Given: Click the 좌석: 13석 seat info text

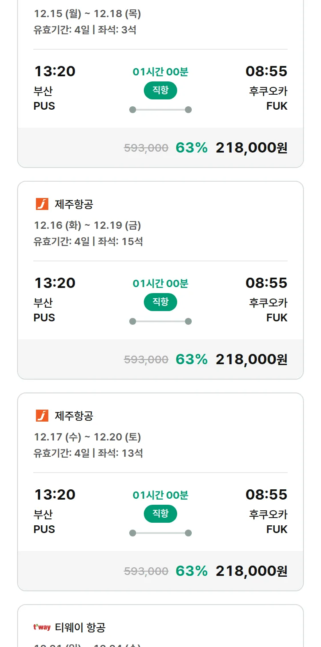Looking at the screenshot, I should point(120,453).
